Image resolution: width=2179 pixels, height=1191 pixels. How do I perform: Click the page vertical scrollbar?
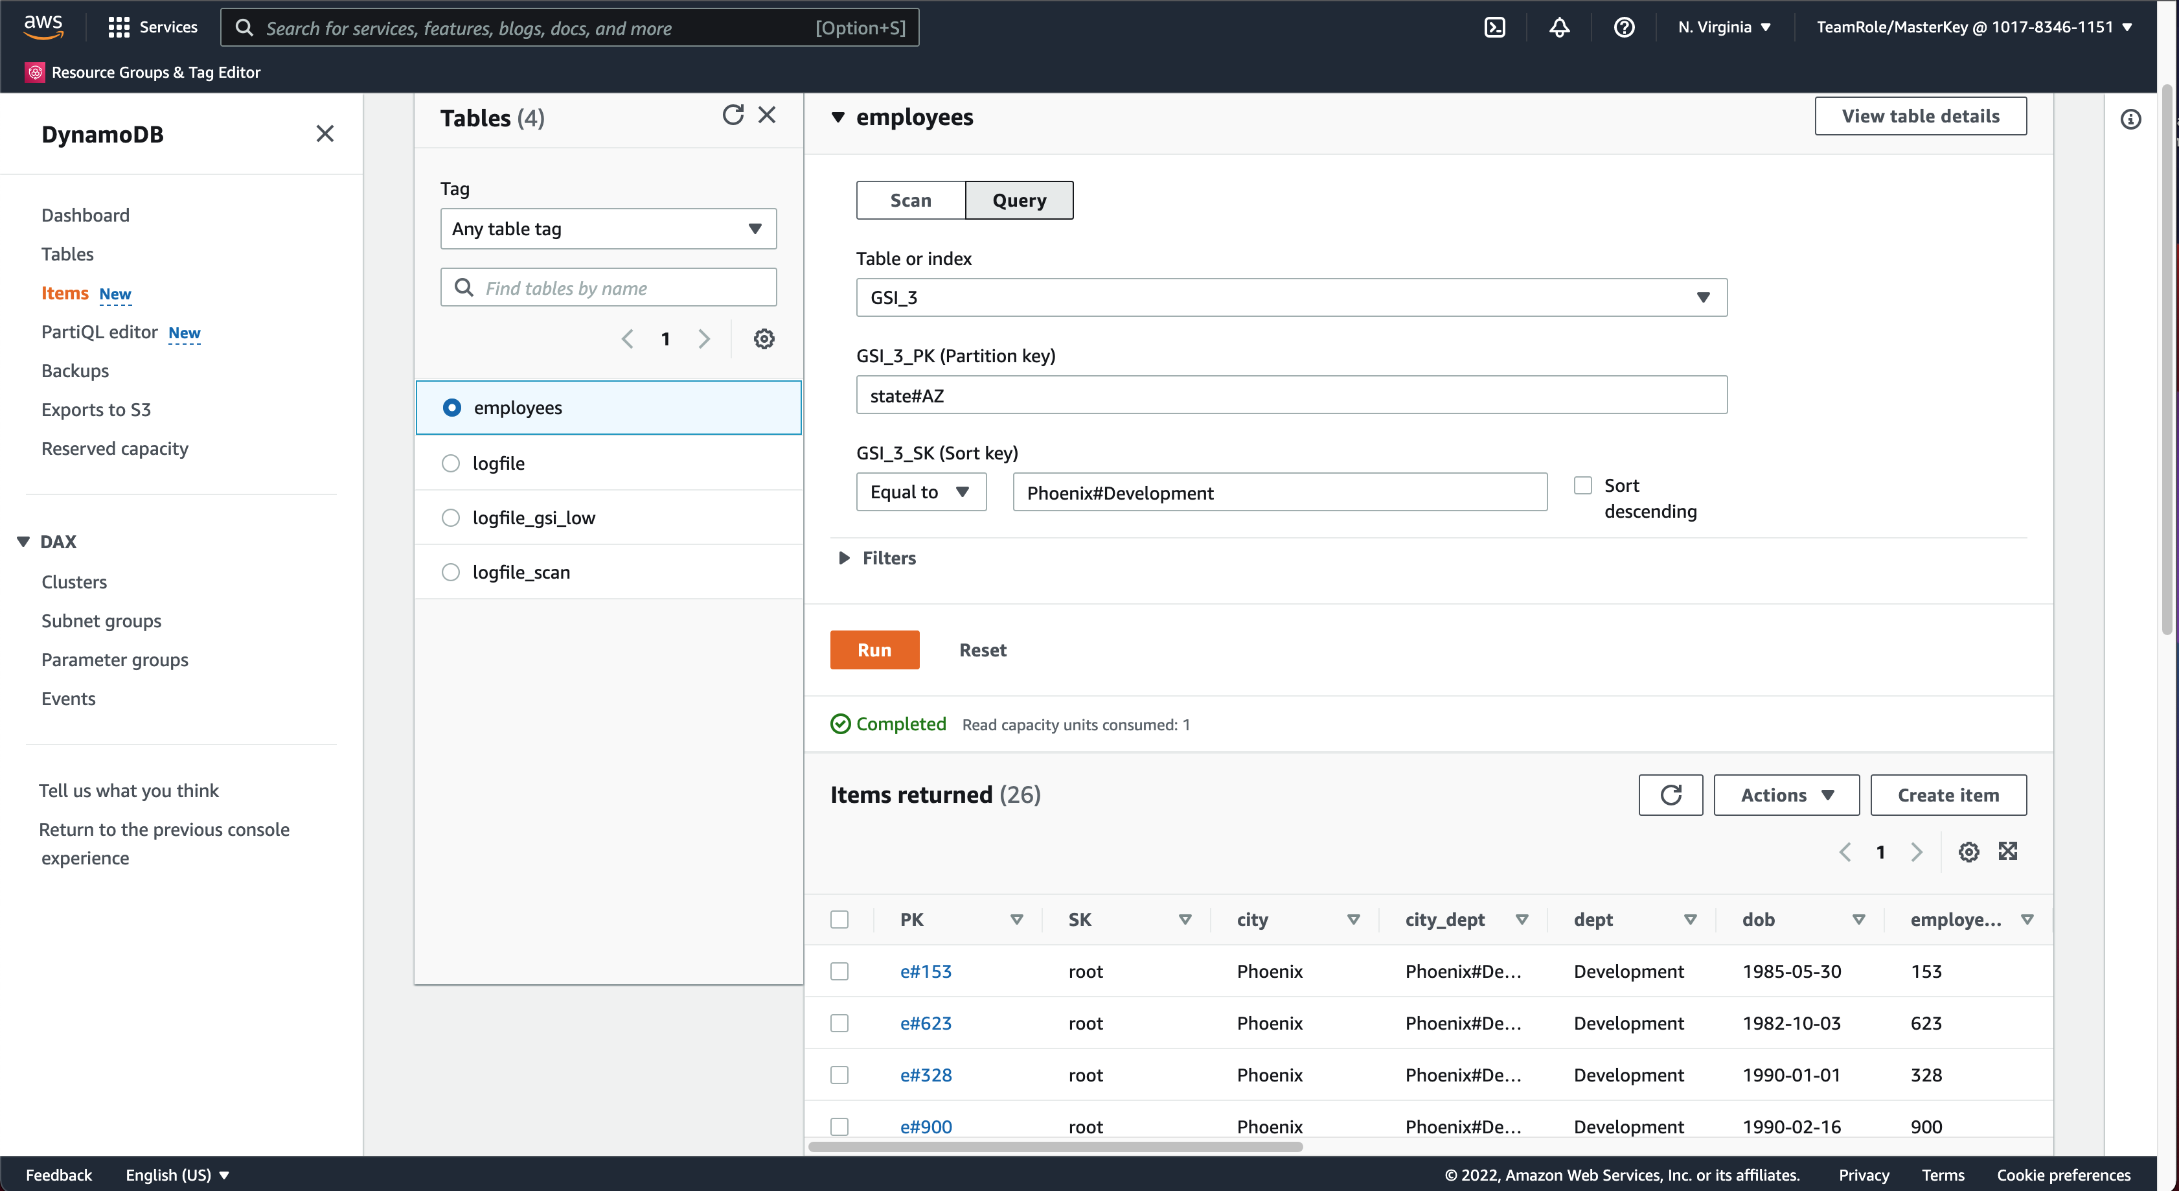click(x=2166, y=360)
